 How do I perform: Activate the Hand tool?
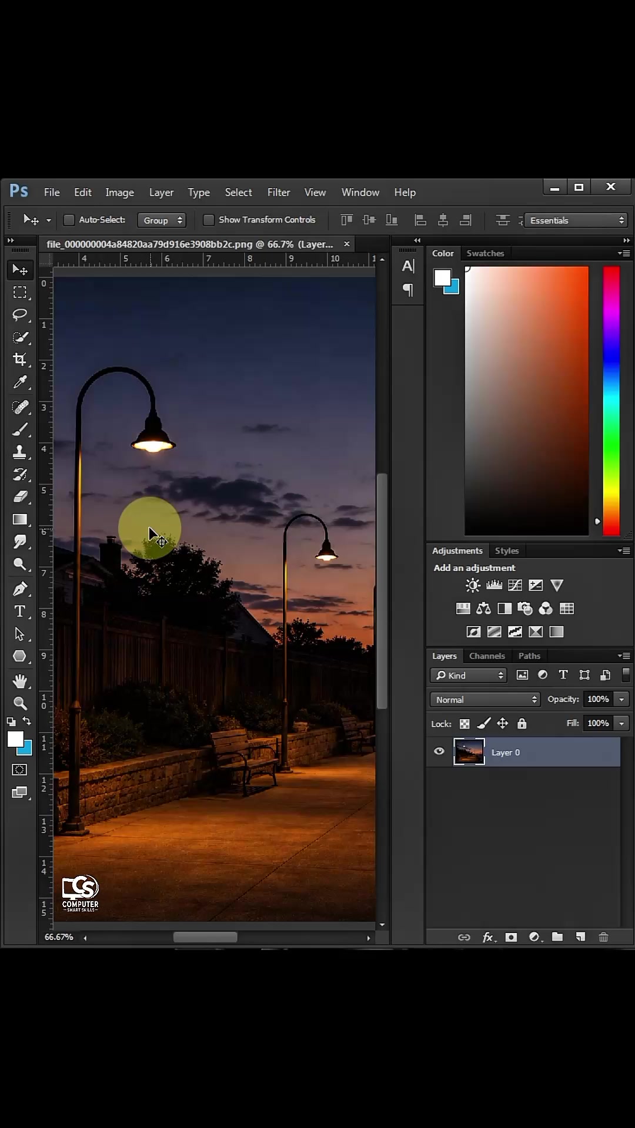coord(20,681)
